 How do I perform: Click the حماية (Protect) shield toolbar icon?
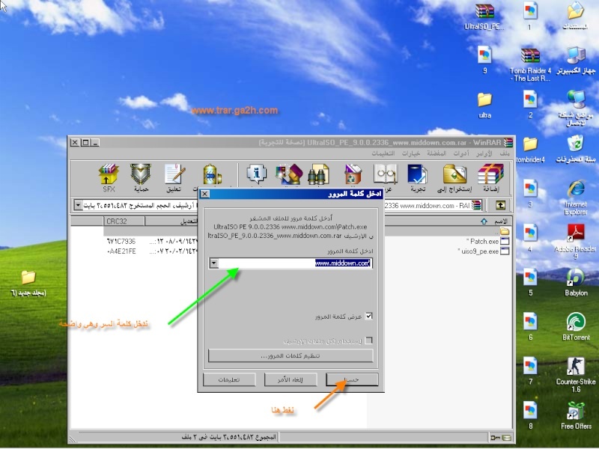click(x=141, y=177)
